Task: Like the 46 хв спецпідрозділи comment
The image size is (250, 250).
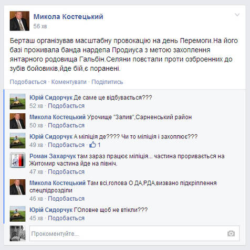Action: click(66, 199)
